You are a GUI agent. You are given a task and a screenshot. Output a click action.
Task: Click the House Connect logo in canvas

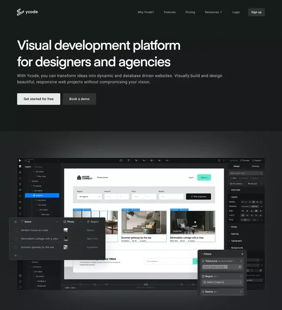pos(85,177)
